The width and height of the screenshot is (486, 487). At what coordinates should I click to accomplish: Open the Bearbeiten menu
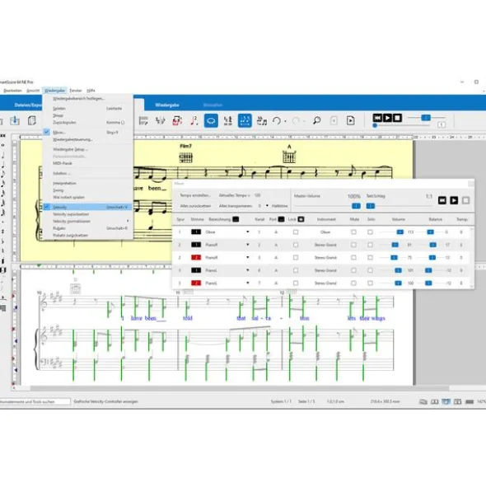[12, 91]
